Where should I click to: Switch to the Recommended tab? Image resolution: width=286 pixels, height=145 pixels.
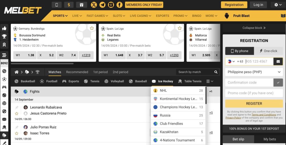point(77,72)
